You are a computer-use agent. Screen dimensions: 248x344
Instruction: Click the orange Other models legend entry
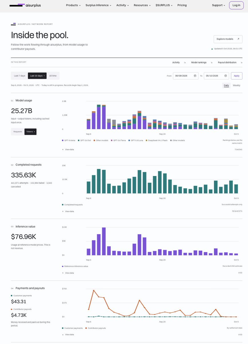[x=101, y=140]
